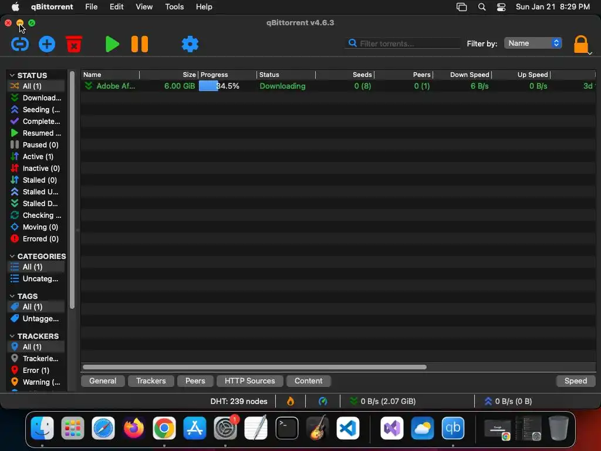Open the Filter by Name dropdown
601x451 pixels.
[x=533, y=43]
